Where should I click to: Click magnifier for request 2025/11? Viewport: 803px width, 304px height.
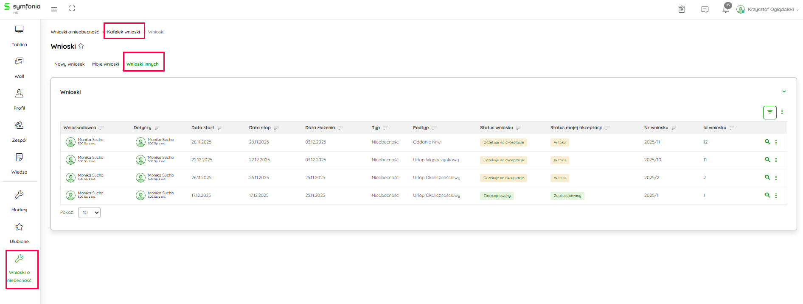click(x=767, y=142)
